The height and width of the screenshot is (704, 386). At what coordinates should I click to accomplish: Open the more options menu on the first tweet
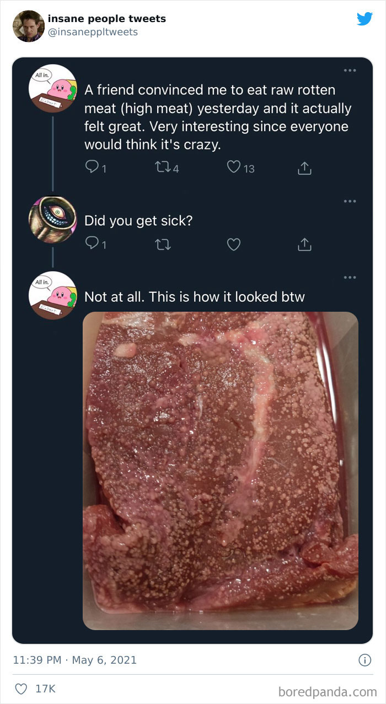(350, 69)
